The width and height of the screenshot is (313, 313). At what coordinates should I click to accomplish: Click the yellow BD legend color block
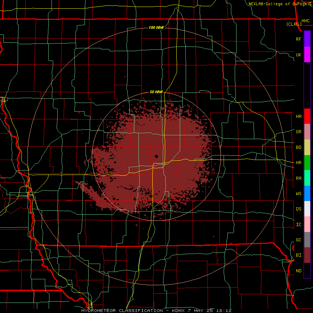pyautogui.click(x=307, y=147)
